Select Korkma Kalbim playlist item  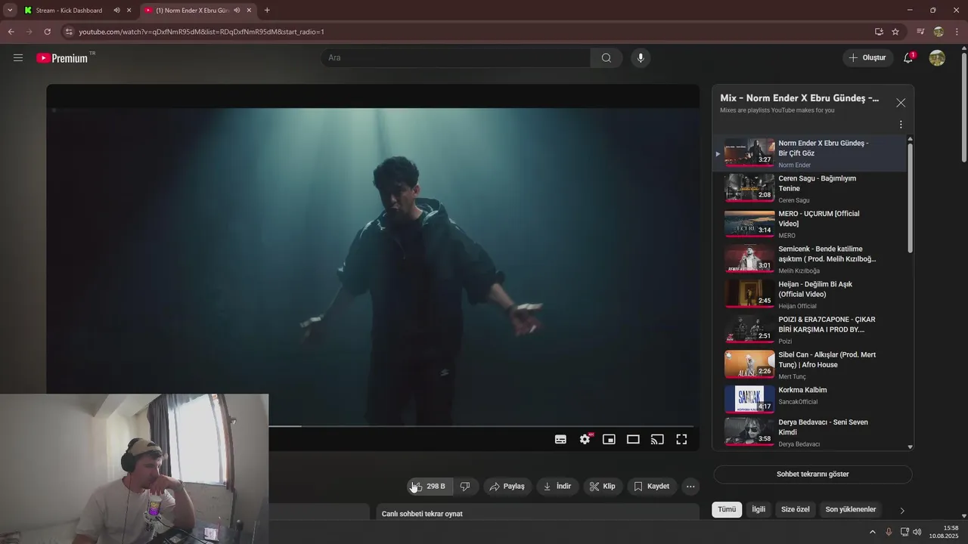[809, 399]
